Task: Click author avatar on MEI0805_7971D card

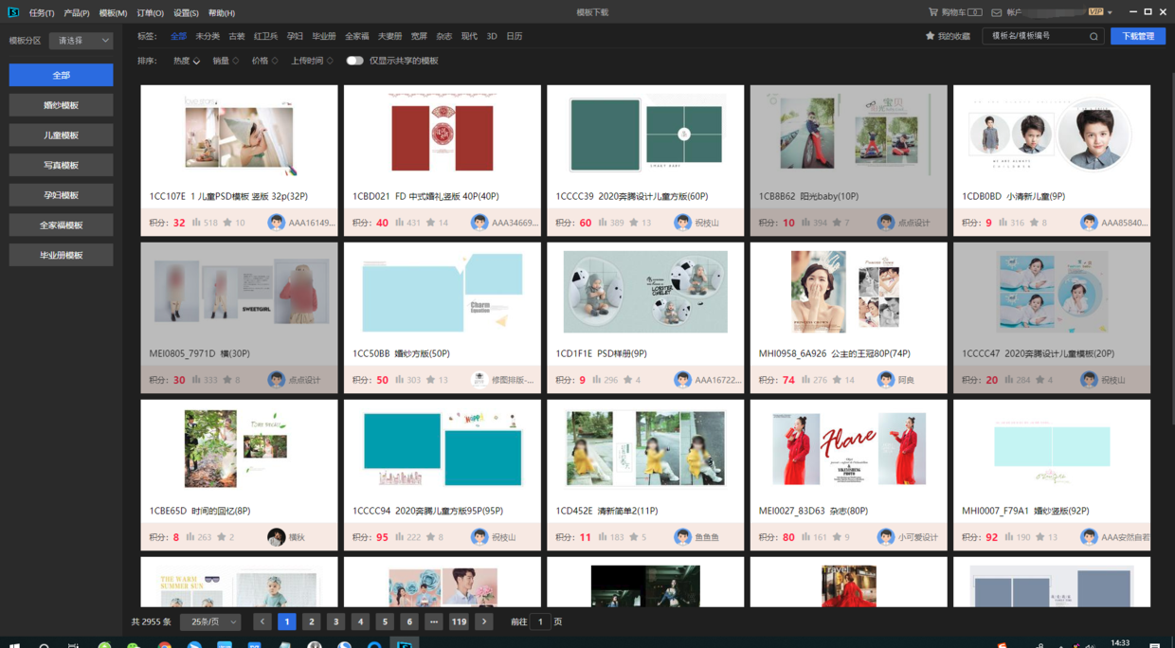Action: 276,380
